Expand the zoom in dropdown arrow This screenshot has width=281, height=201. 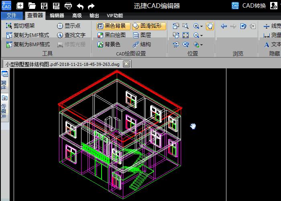click(x=201, y=26)
